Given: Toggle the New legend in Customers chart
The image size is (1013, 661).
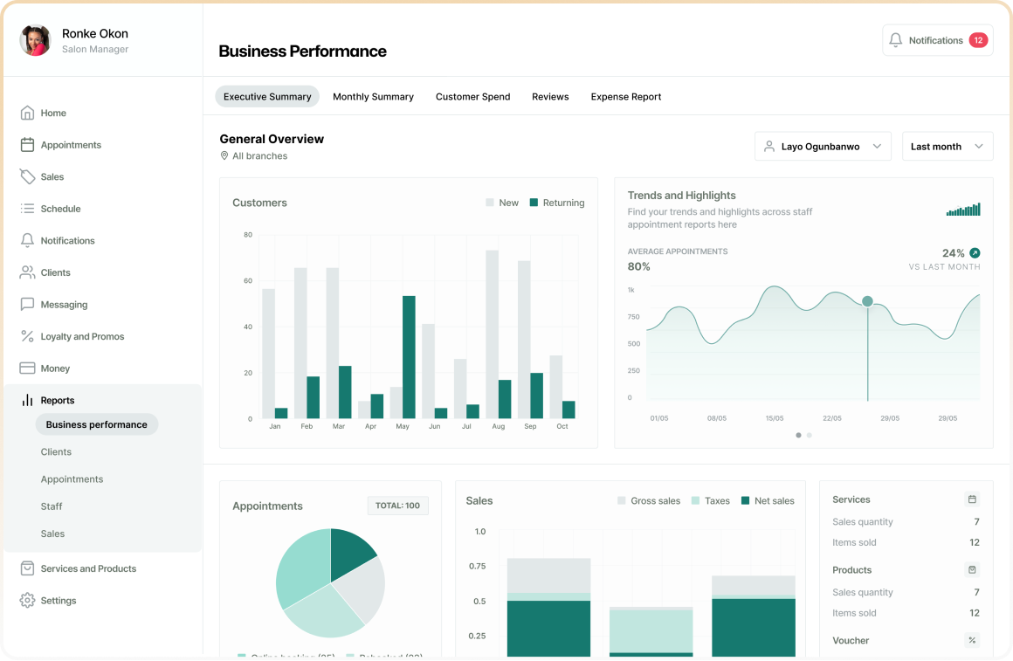Looking at the screenshot, I should pyautogui.click(x=502, y=203).
